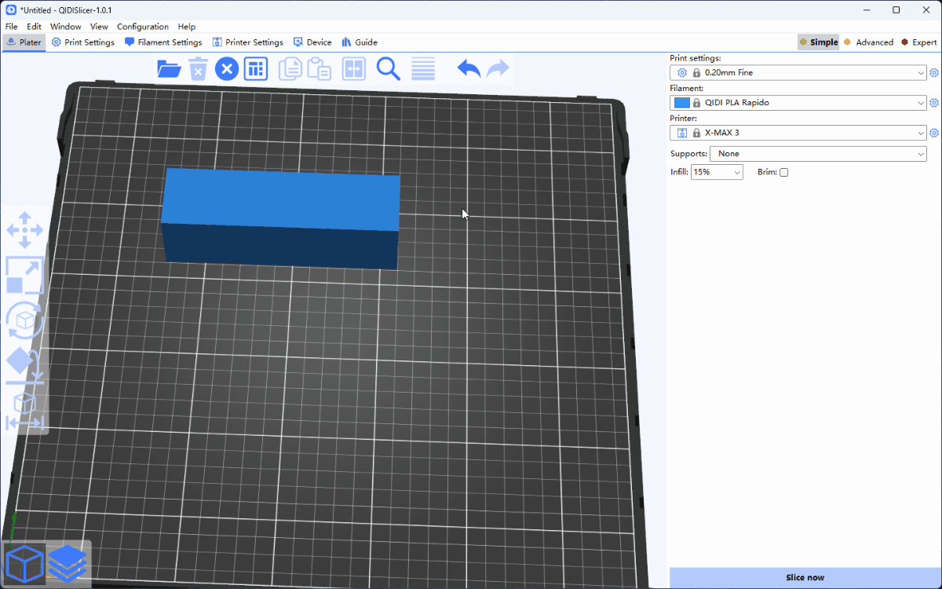Click the Add model folder icon

point(169,69)
